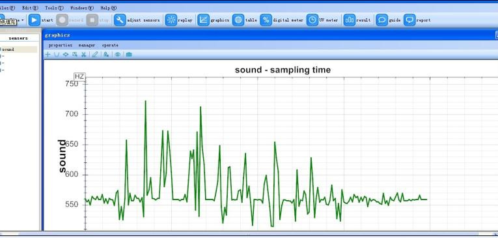Open the Windows menu
The height and width of the screenshot is (238, 498).
(x=81, y=8)
